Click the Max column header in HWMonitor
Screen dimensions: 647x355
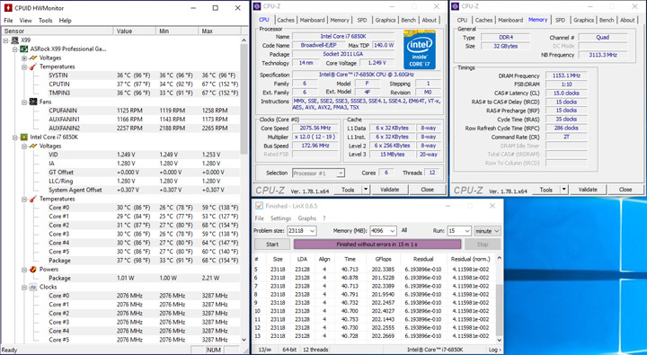pos(219,31)
